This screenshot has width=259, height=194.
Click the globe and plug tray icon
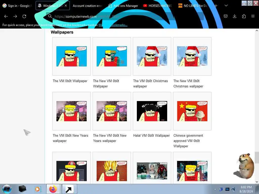(x=233, y=189)
